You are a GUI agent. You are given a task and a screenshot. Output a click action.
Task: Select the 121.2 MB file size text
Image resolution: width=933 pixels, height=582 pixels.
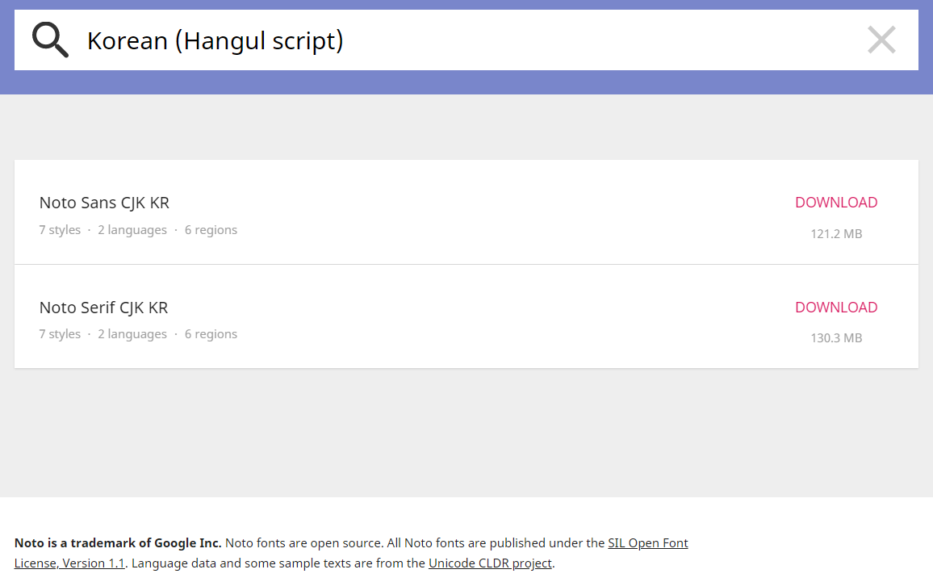pos(836,234)
